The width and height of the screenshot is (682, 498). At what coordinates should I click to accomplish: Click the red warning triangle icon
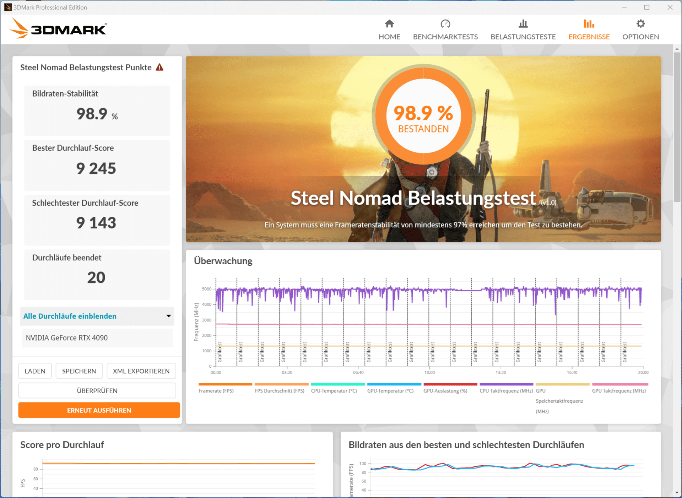tap(160, 67)
